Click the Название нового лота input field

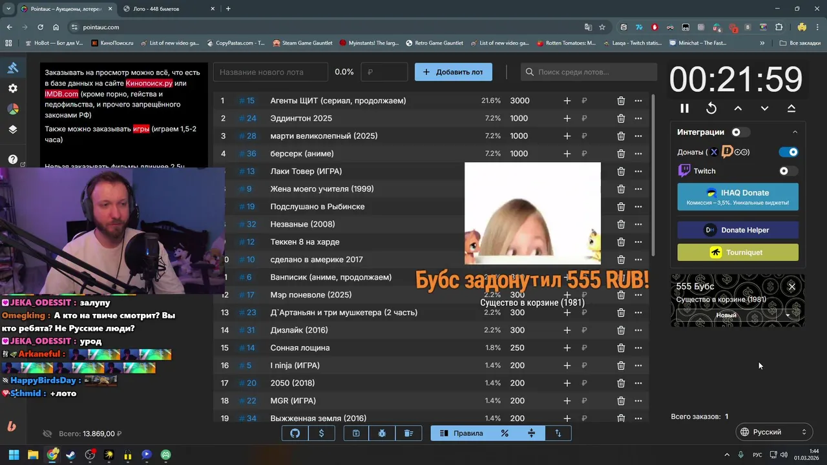point(271,72)
